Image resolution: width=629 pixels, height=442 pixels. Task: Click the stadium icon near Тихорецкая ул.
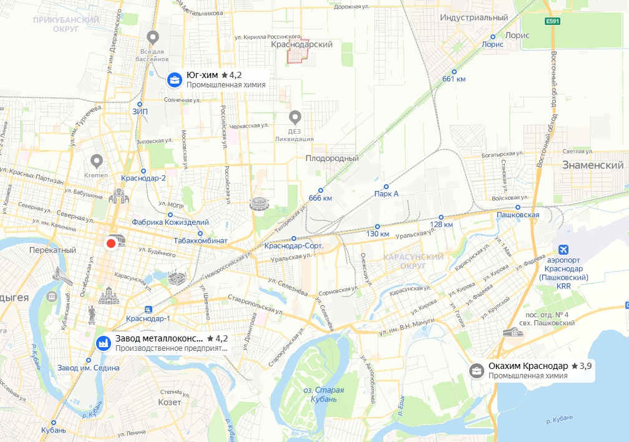point(259,204)
